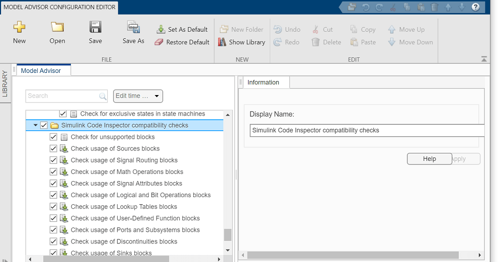Click the quick-access move down arrow in title bar
The width and height of the screenshot is (501, 262).
tap(462, 7)
